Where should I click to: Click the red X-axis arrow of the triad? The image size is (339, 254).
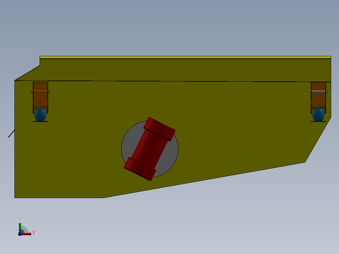[x=27, y=234]
